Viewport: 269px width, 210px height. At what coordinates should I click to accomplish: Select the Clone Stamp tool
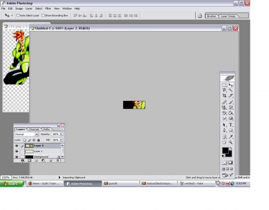[224, 107]
